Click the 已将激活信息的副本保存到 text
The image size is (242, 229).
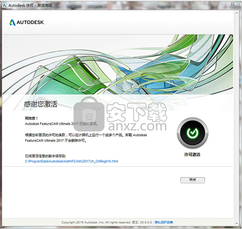pyautogui.click(x=45, y=156)
